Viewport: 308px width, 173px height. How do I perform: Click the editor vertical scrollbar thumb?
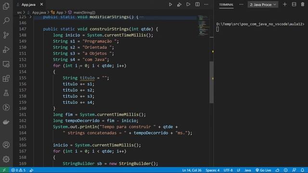(211, 82)
